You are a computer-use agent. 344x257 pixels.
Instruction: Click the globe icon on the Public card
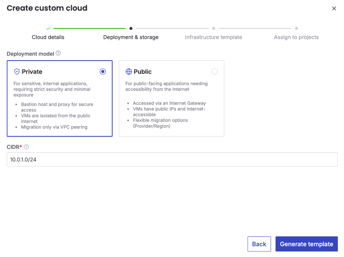click(129, 71)
